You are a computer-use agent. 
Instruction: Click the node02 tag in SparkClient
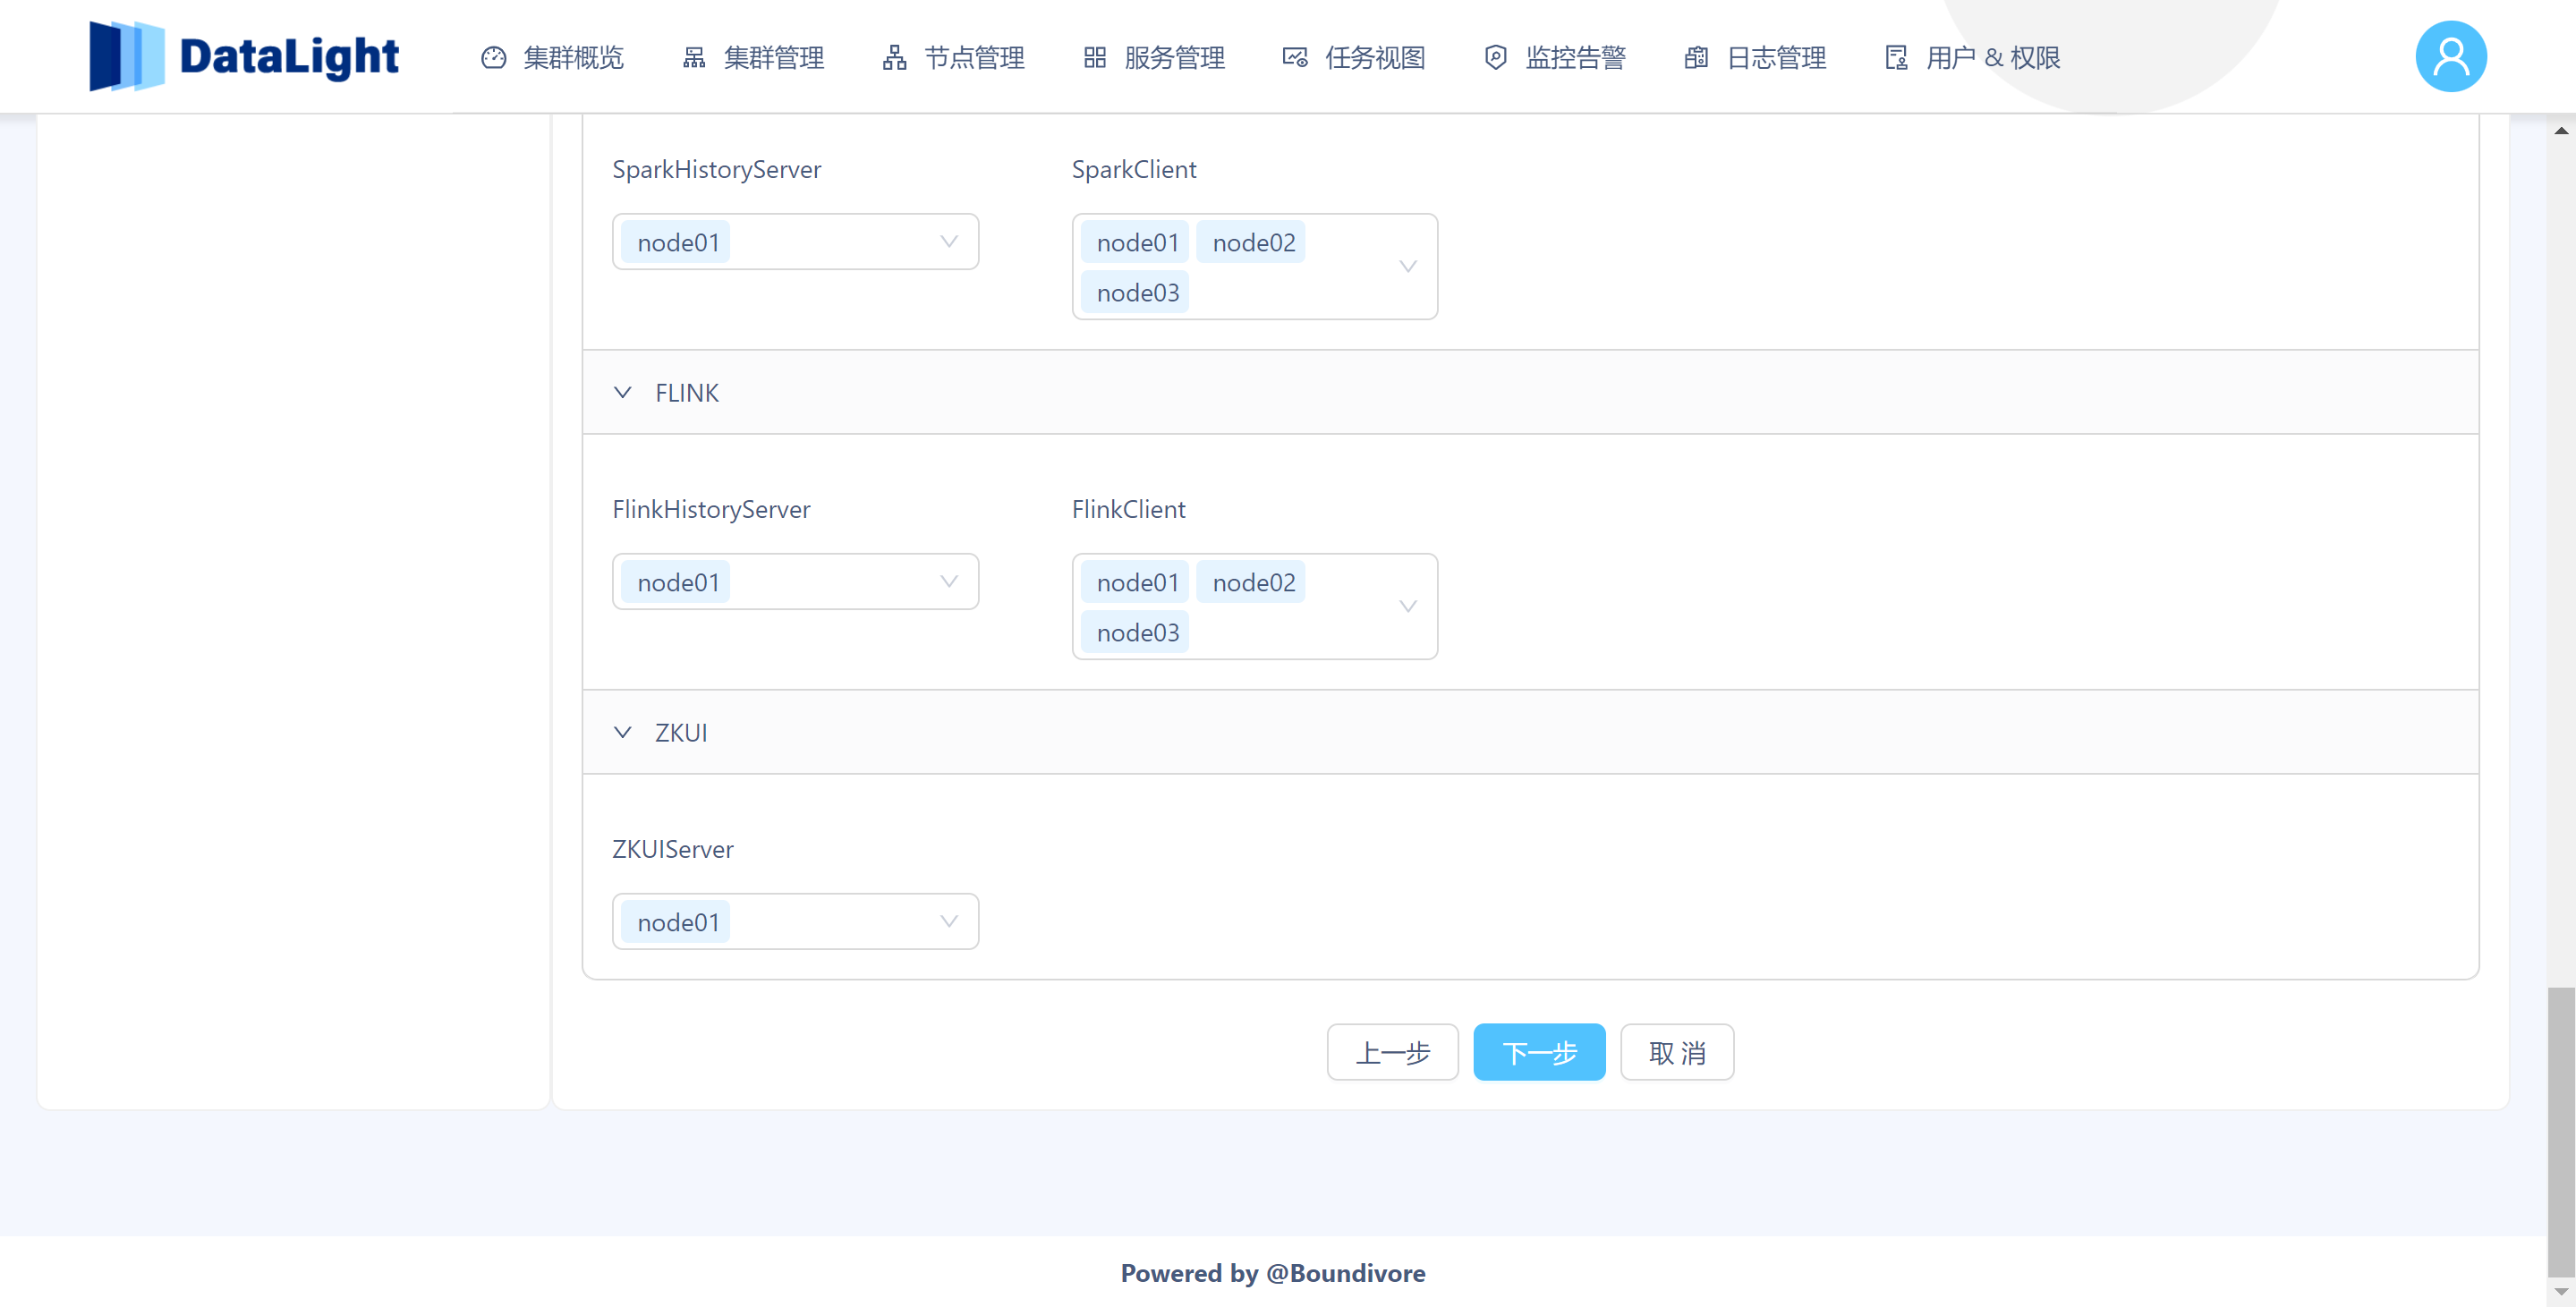[1251, 243]
